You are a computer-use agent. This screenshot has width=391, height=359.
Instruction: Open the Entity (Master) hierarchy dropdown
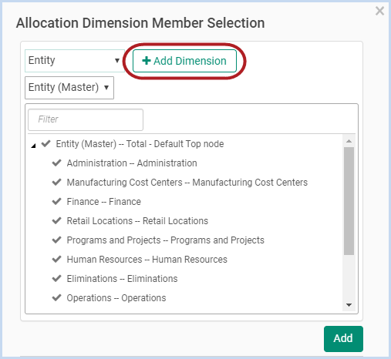point(69,88)
